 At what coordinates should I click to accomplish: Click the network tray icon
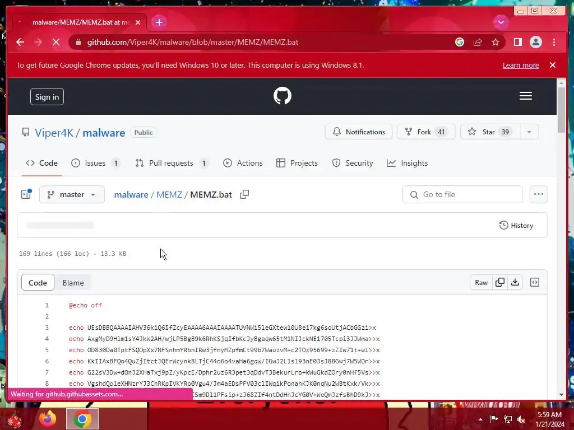point(508,419)
